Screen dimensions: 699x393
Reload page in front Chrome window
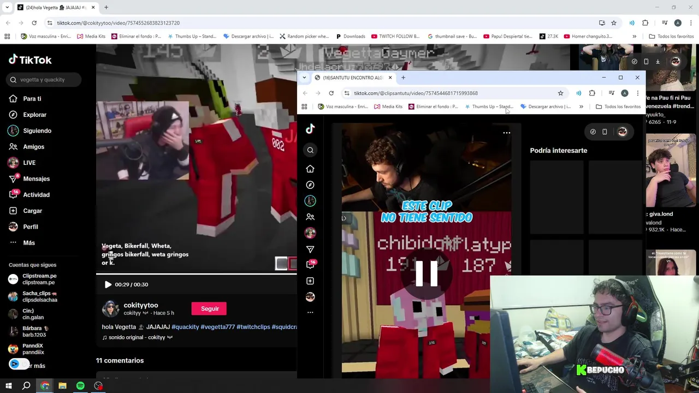click(x=331, y=93)
